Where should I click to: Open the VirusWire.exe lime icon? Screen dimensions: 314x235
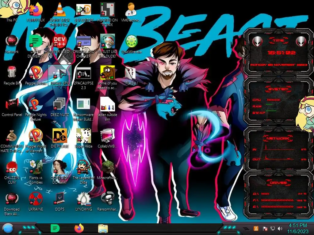(131, 43)
